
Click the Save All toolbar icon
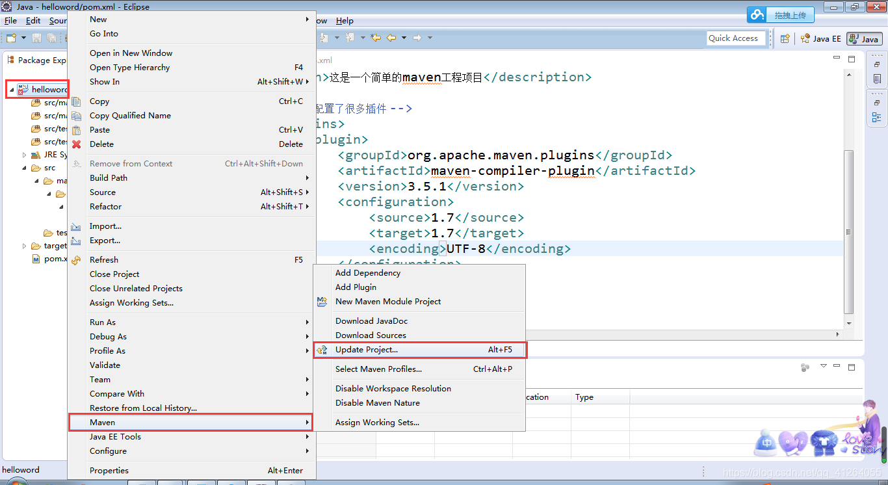pyautogui.click(x=51, y=38)
